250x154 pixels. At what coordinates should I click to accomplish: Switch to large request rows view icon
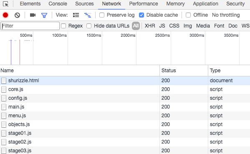[76, 15]
